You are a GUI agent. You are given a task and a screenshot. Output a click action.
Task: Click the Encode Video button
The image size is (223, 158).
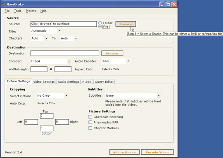pos(157,152)
